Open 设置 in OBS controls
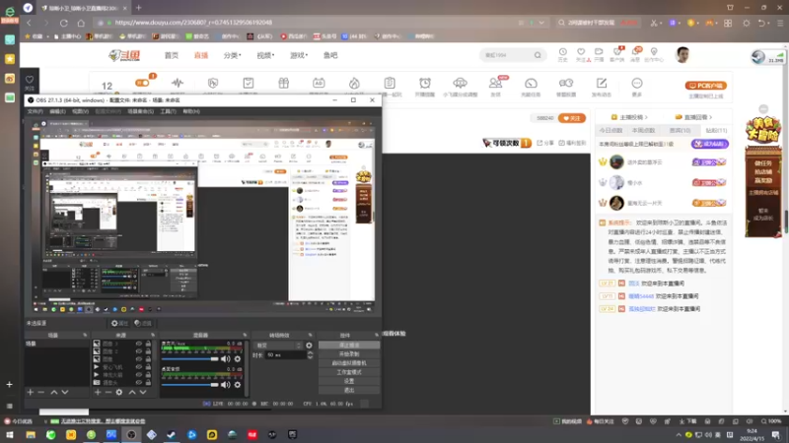789x443 pixels. [349, 381]
